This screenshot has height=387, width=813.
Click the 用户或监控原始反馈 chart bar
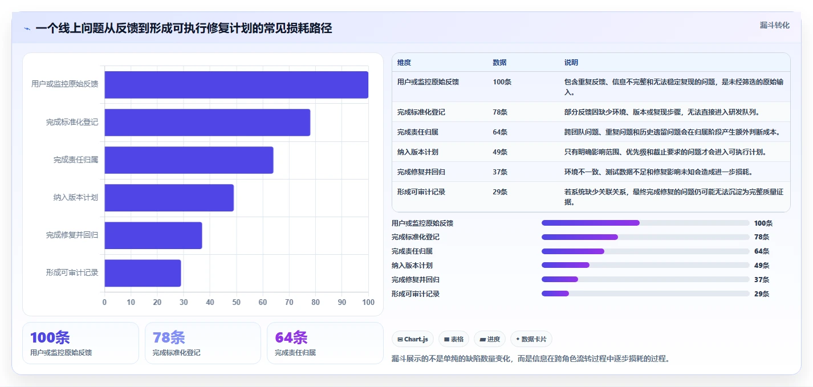click(x=236, y=85)
